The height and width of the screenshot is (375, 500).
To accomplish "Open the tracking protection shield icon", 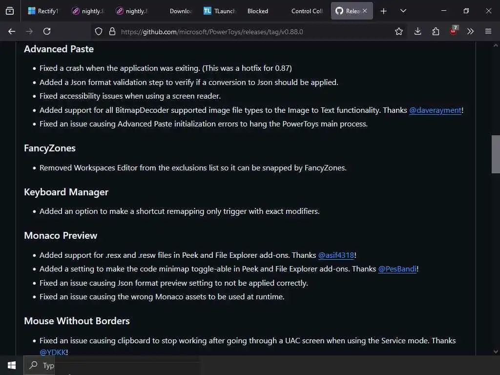I will [99, 31].
